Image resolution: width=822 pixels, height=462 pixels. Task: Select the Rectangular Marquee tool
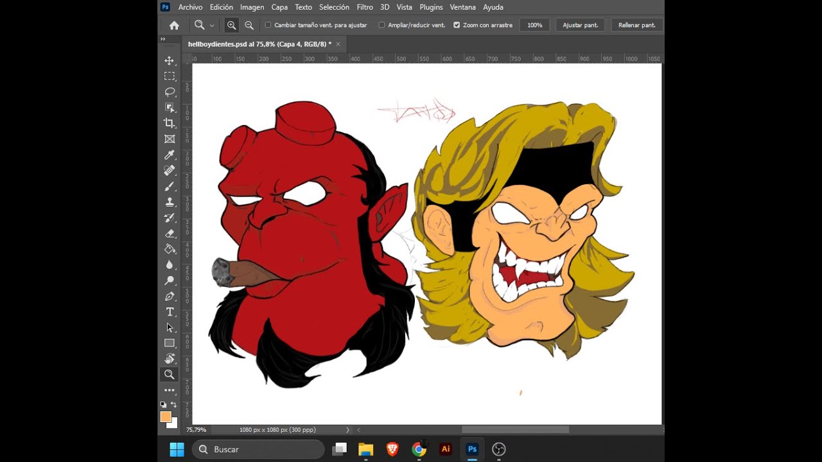click(x=170, y=76)
